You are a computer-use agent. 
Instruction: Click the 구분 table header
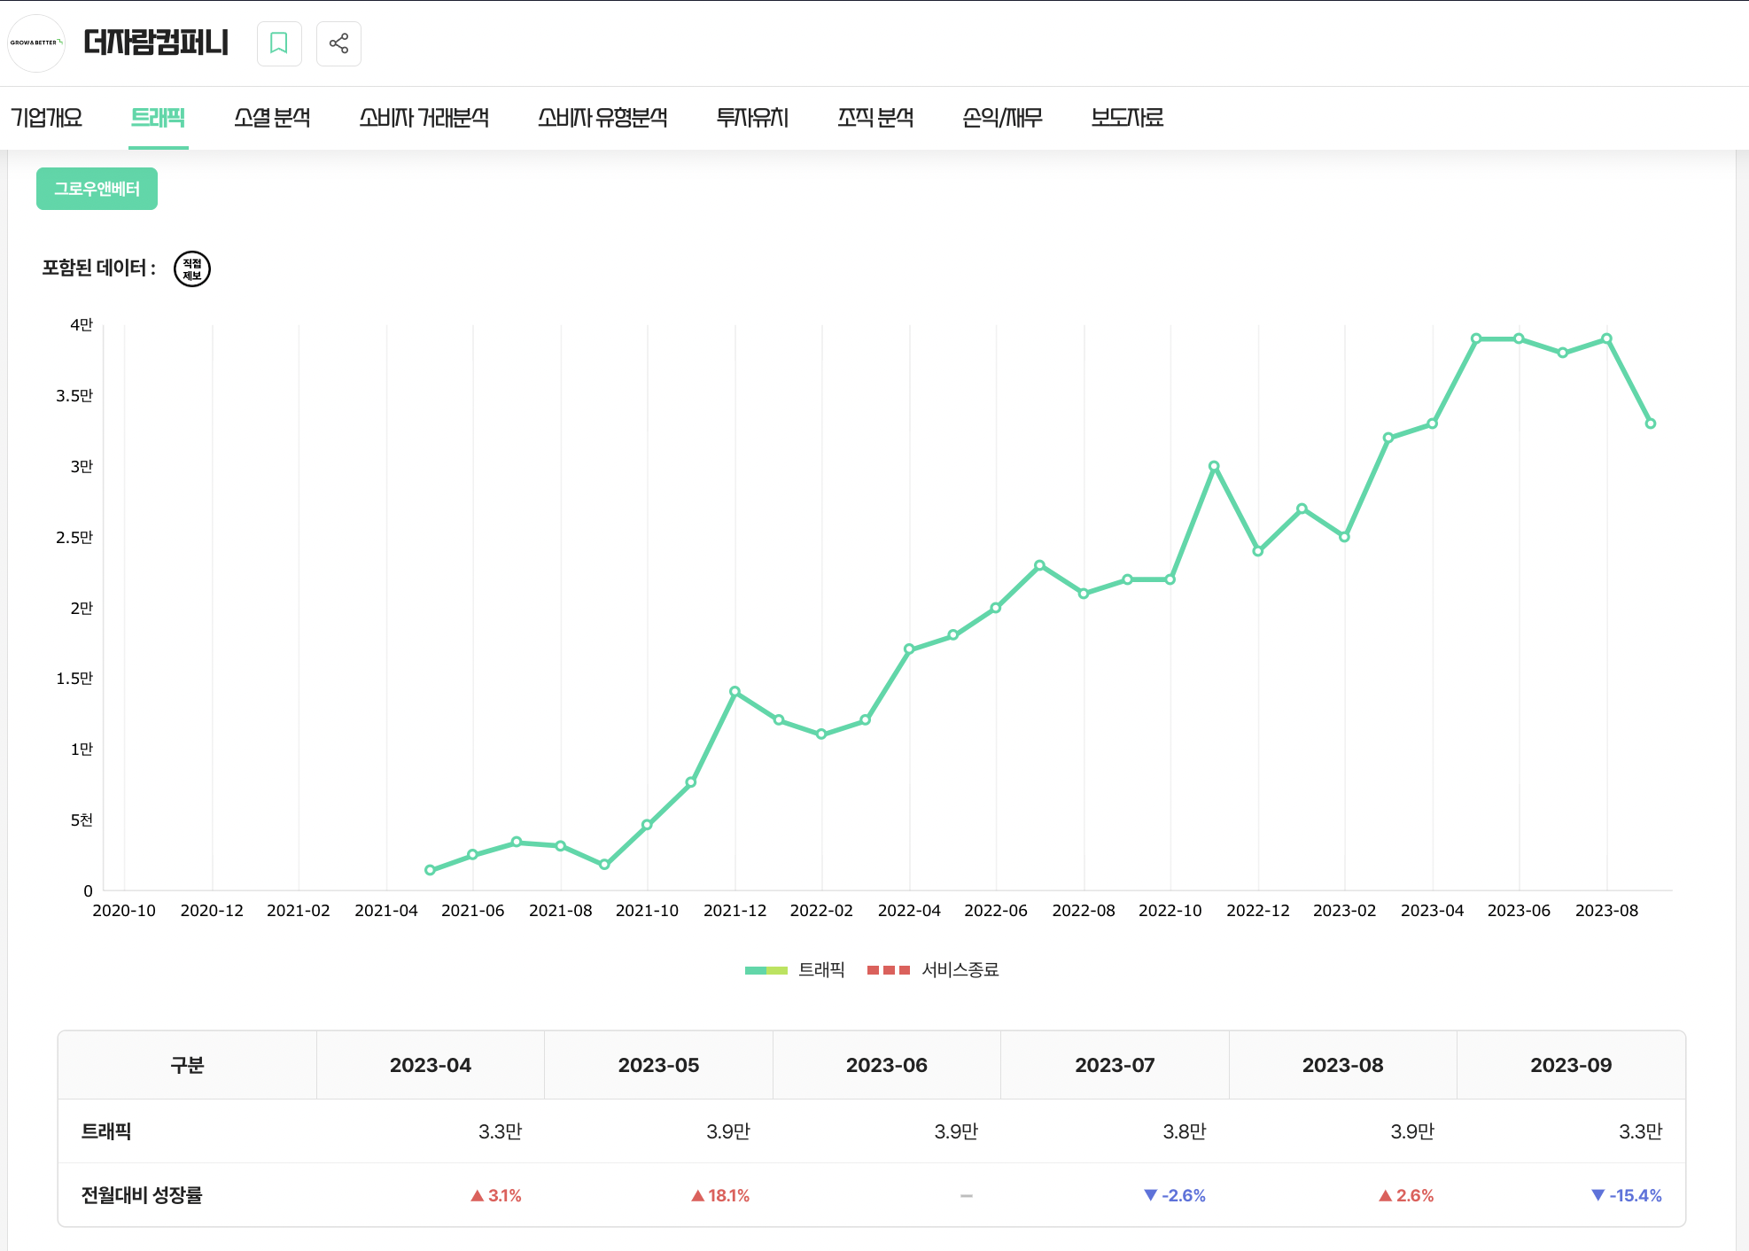tap(187, 1065)
